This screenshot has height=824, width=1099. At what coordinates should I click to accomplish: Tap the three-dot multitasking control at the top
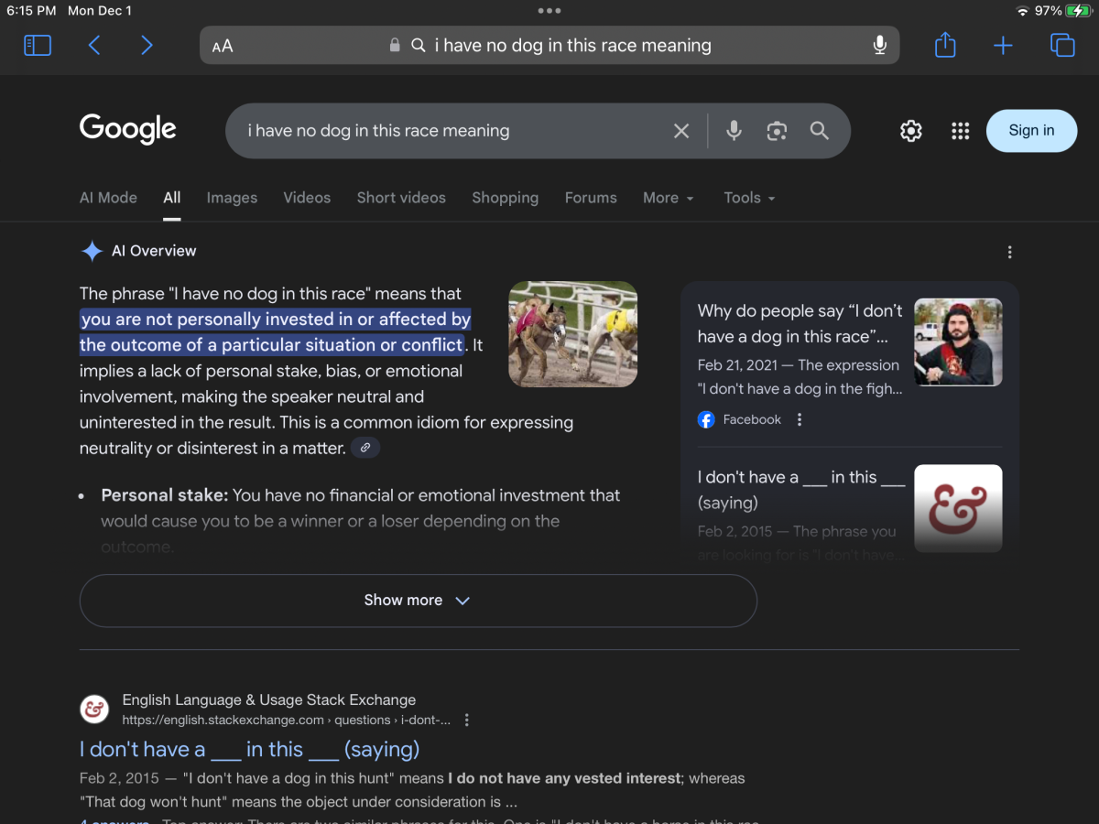click(549, 11)
